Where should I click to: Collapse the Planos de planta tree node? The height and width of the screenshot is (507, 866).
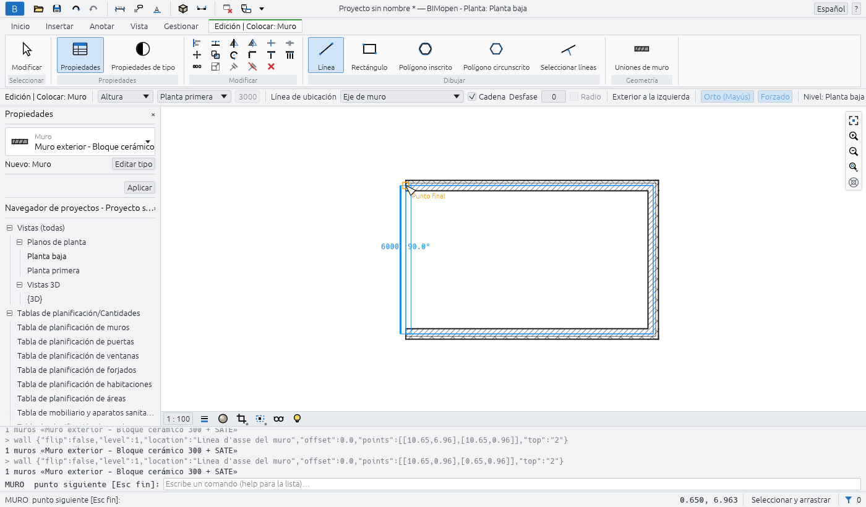click(20, 242)
